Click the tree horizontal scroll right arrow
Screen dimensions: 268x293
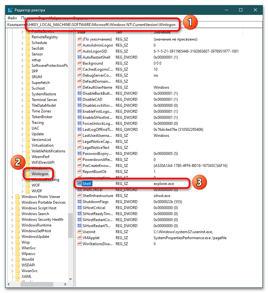pos(65,284)
